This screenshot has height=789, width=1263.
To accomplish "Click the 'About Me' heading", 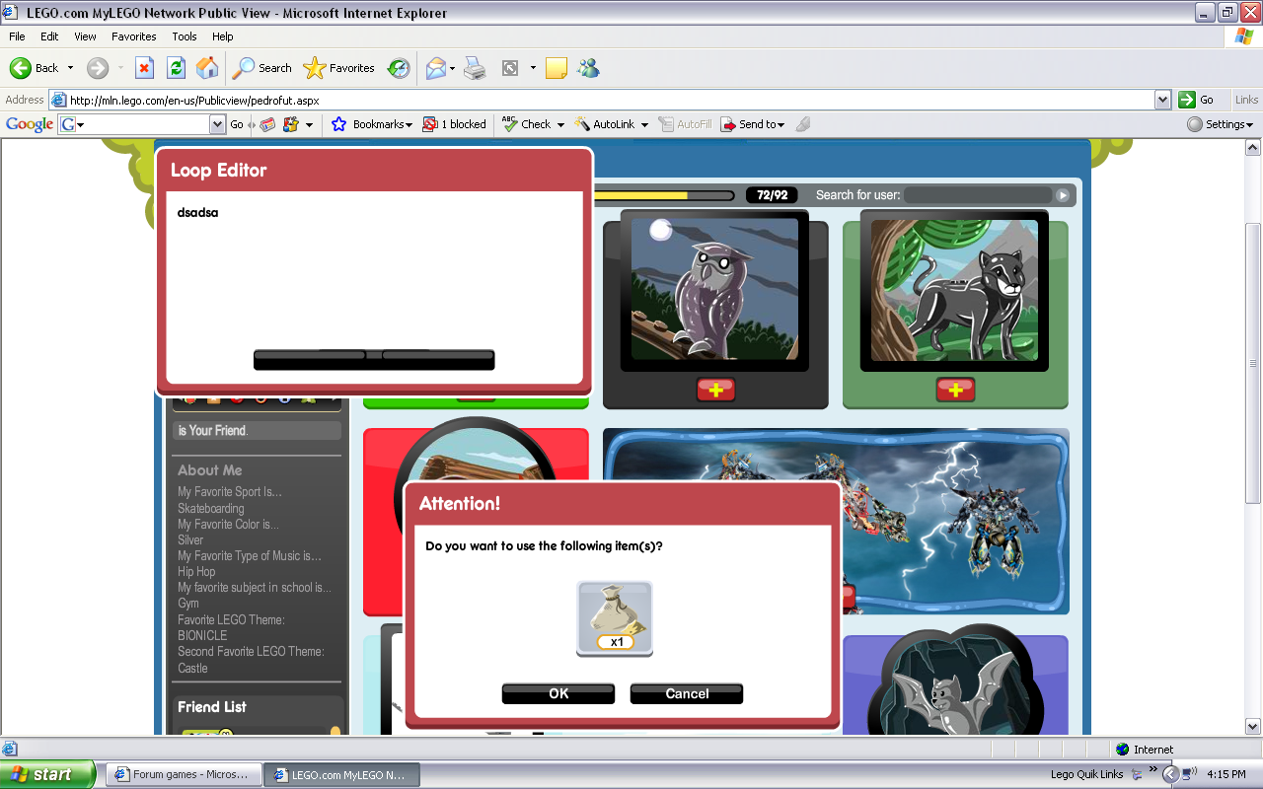I will click(209, 470).
